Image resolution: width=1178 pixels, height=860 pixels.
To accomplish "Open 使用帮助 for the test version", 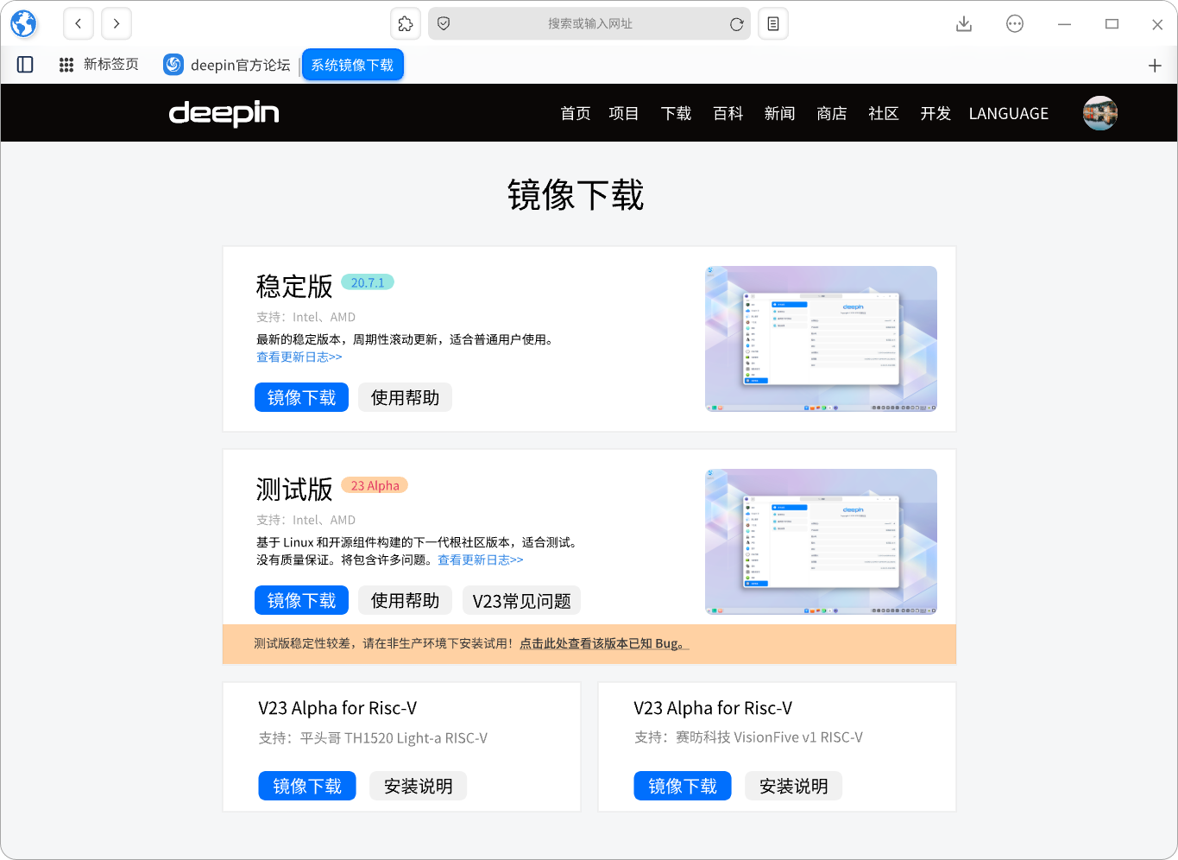I will pos(405,600).
